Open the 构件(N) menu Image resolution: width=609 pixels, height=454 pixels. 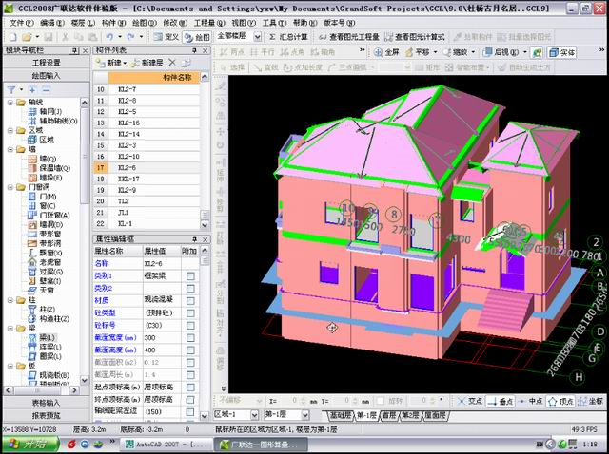[113, 23]
